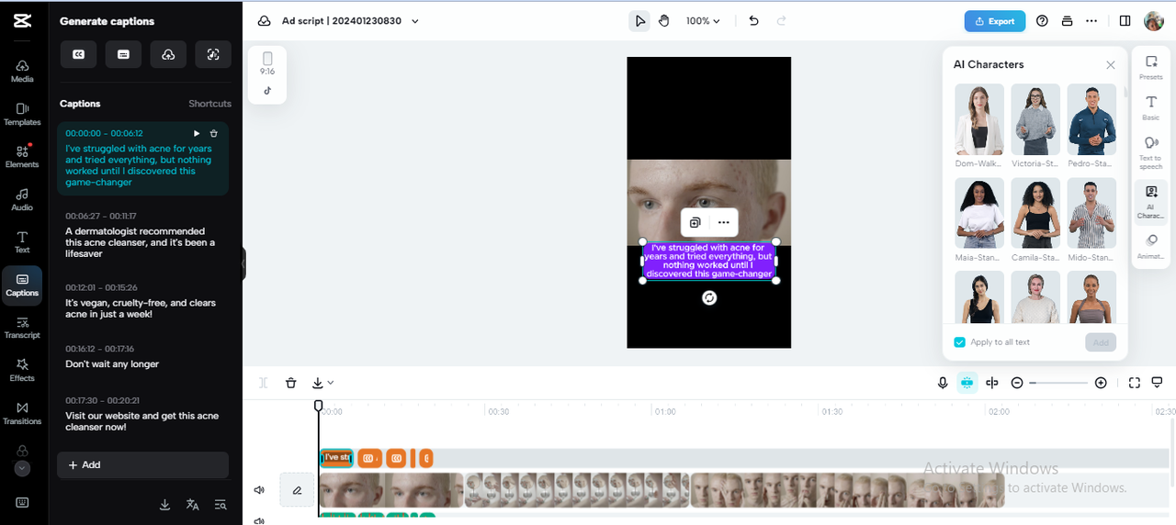Open the Transitions panel in sidebar
Screen dimensions: 1176x525
(22, 413)
